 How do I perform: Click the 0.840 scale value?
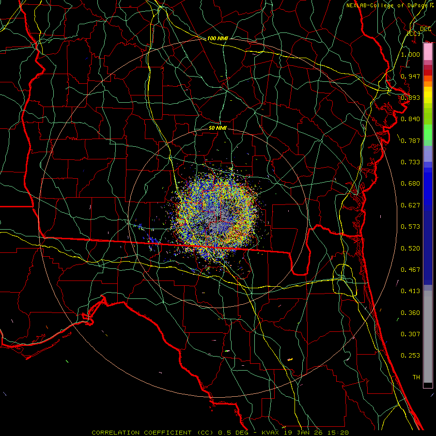tap(410, 119)
